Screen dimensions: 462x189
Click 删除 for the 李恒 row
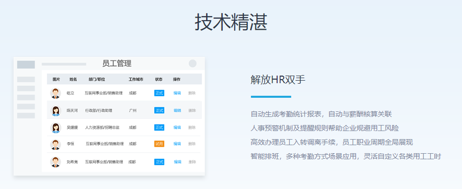[192, 144]
